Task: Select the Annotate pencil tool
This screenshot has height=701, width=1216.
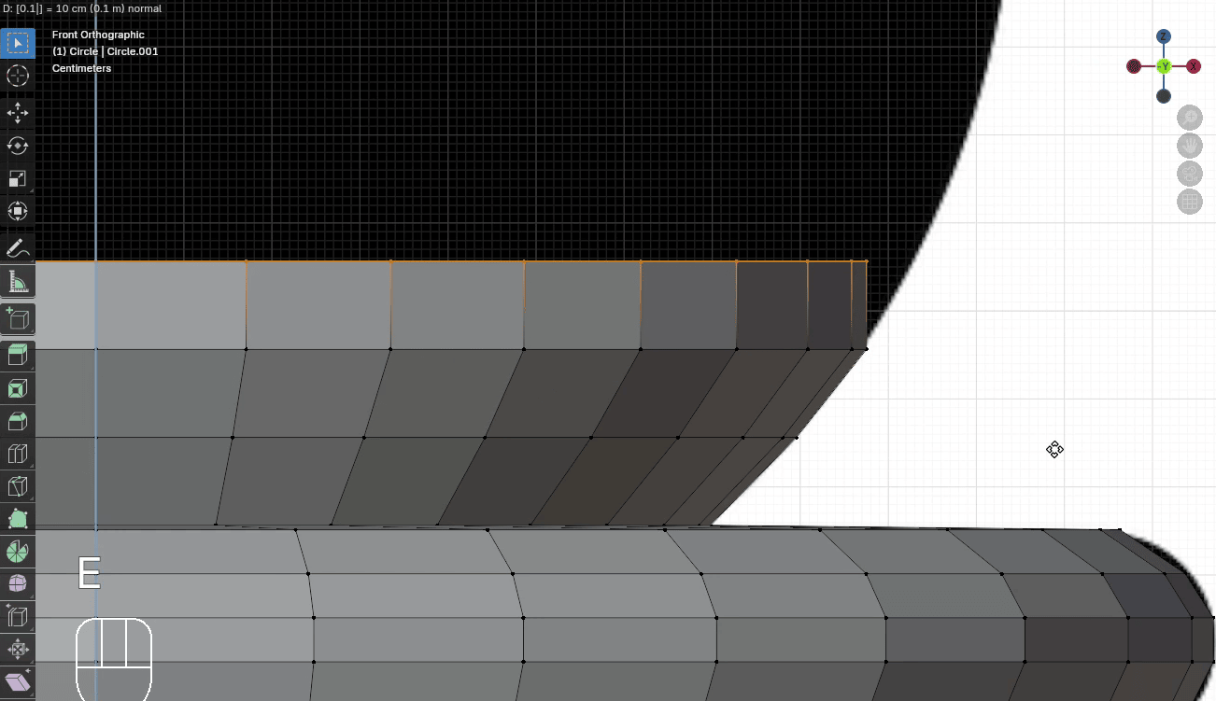Action: click(x=18, y=248)
